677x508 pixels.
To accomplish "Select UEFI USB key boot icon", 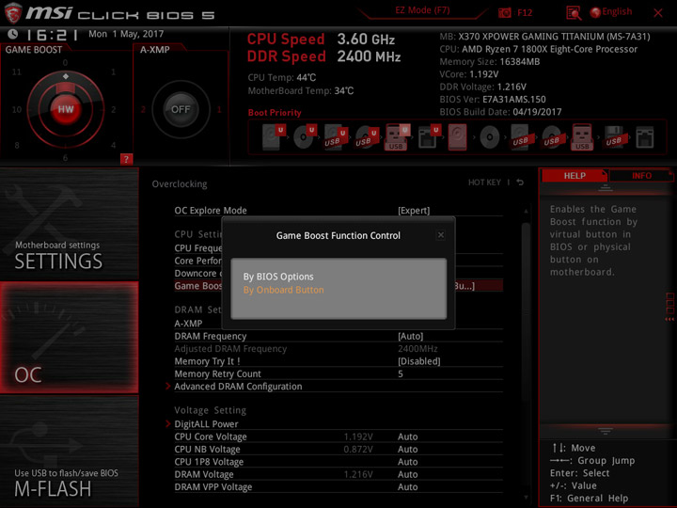I will [x=397, y=137].
